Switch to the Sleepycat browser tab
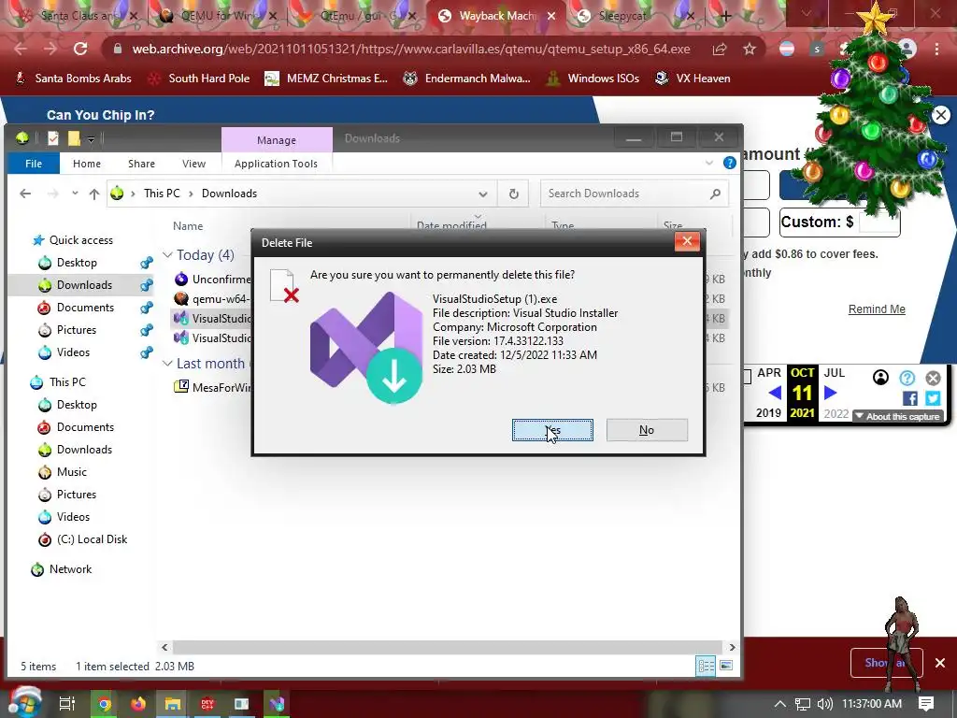This screenshot has height=718, width=957. click(621, 16)
